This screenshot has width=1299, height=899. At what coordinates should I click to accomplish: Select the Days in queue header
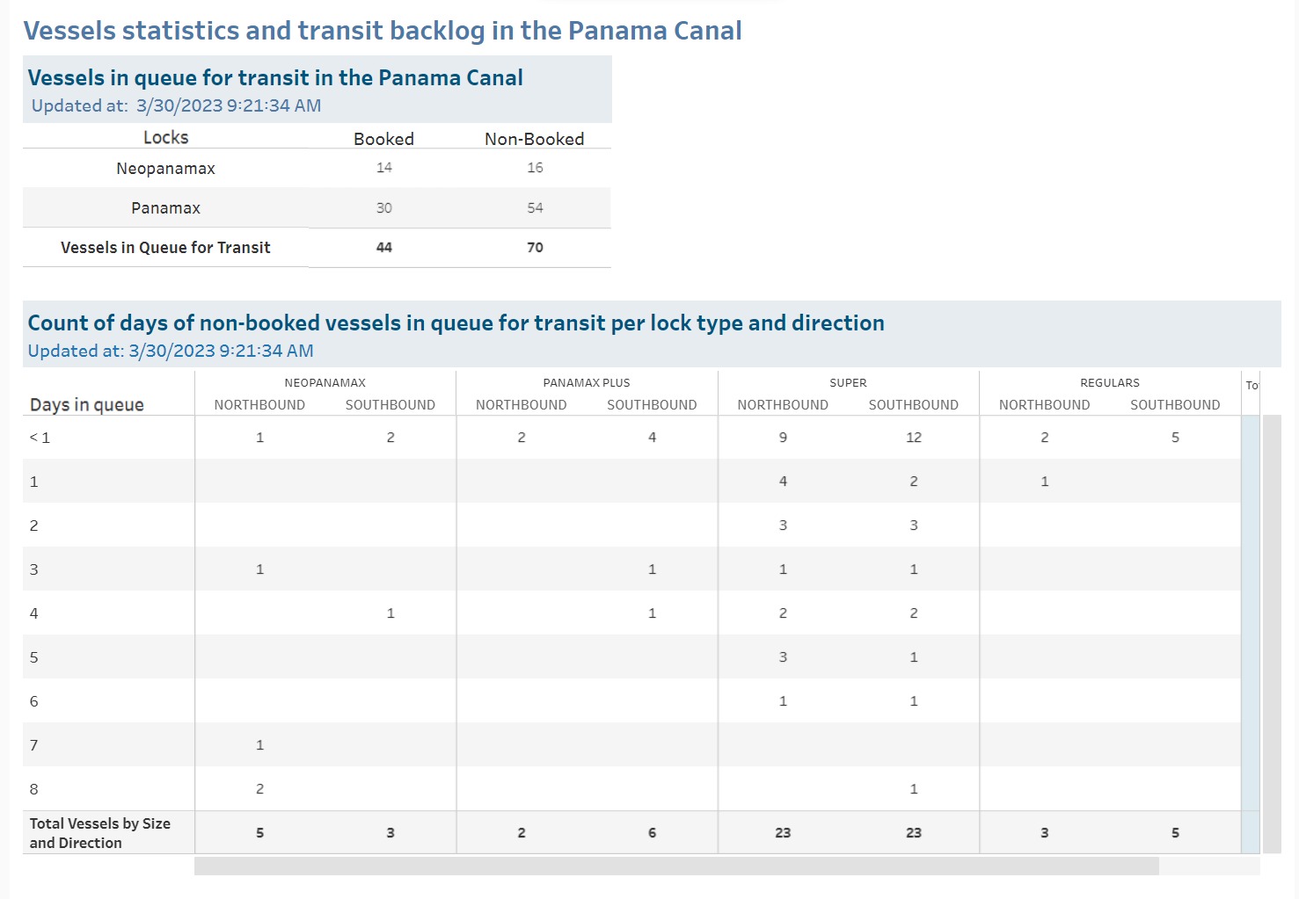(87, 405)
